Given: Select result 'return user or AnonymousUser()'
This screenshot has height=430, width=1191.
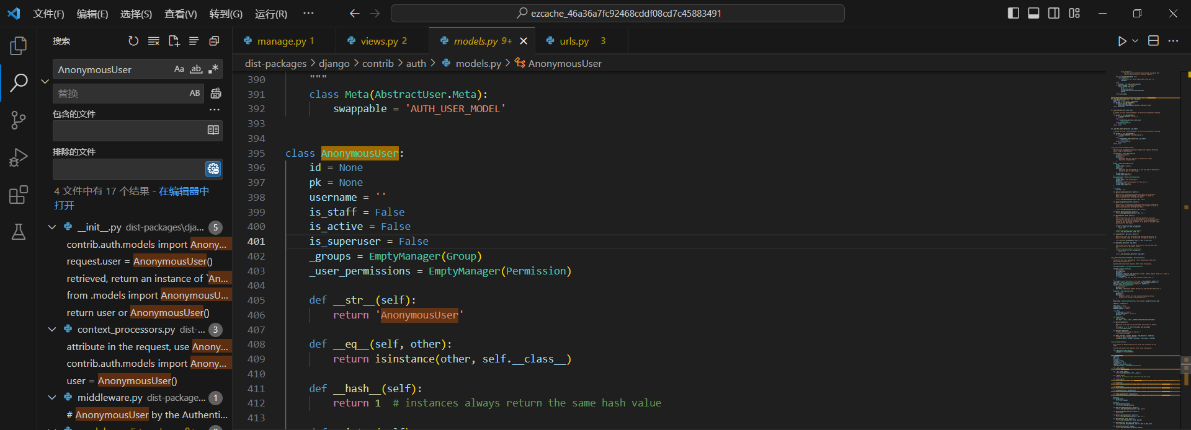Looking at the screenshot, I should click(x=138, y=312).
